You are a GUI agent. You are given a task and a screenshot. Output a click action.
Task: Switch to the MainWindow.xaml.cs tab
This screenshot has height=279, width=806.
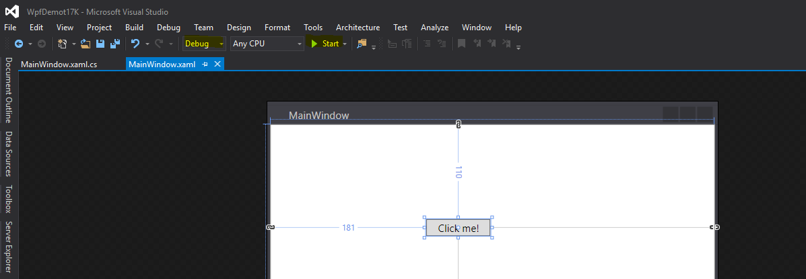59,65
